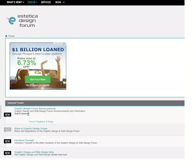This screenshot has height=165, width=196.
Task: Click the home icon in breadcrumb
Action: coord(6,36)
